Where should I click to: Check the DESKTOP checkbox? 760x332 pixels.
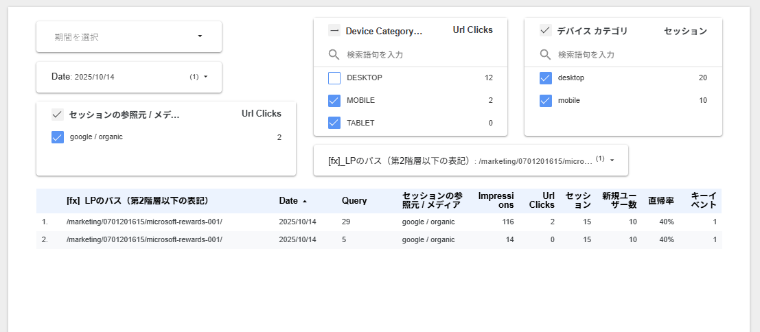pyautogui.click(x=334, y=78)
